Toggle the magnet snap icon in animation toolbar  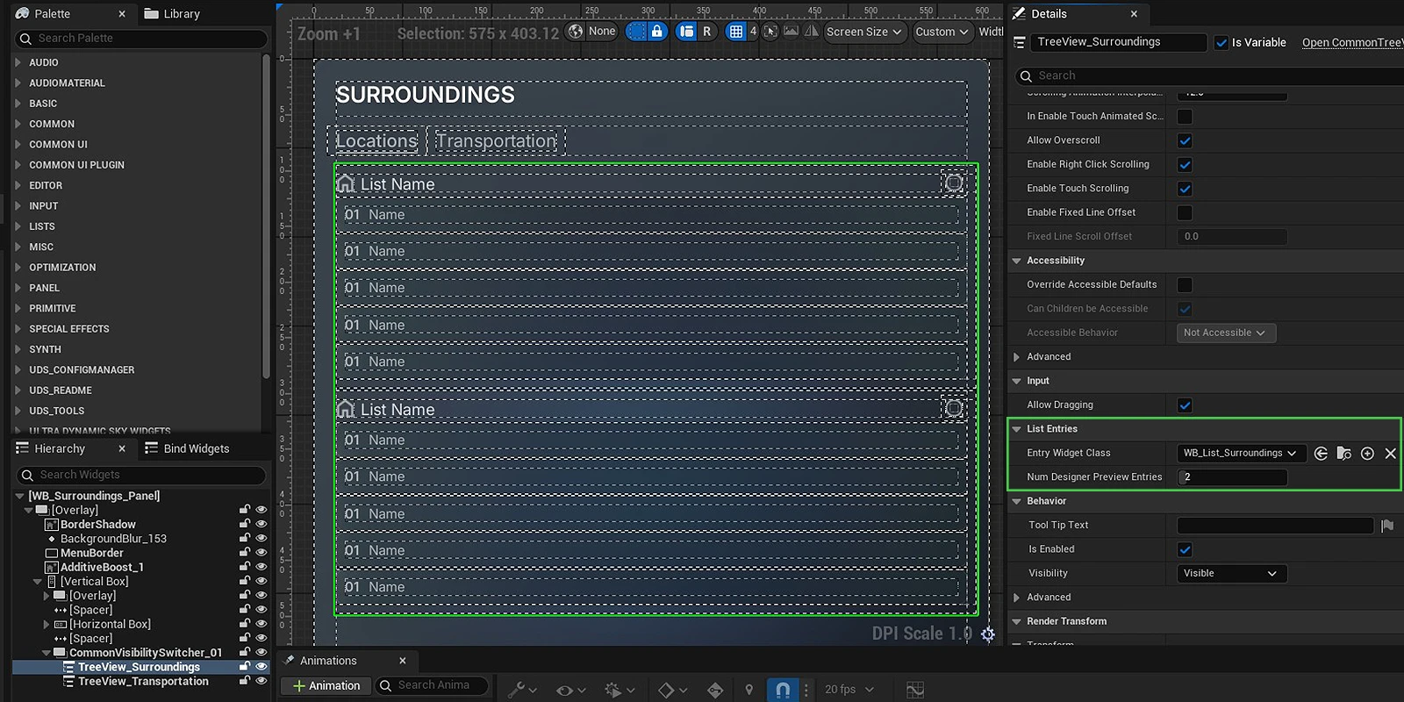click(783, 690)
